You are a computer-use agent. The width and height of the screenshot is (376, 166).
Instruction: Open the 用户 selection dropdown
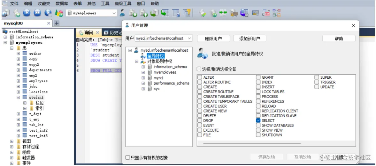tap(164, 38)
